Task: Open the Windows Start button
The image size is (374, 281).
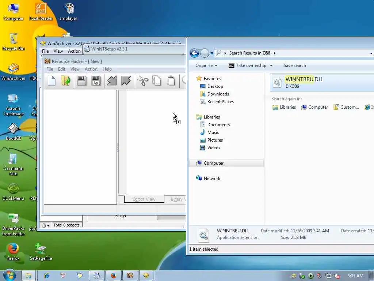Action: [9, 275]
